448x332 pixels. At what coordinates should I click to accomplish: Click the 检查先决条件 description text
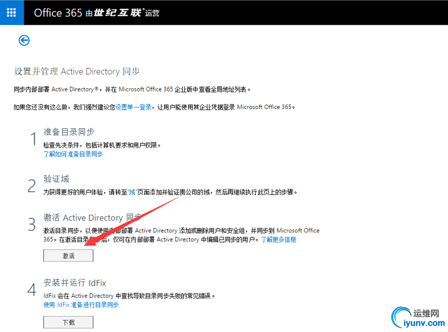pyautogui.click(x=102, y=145)
